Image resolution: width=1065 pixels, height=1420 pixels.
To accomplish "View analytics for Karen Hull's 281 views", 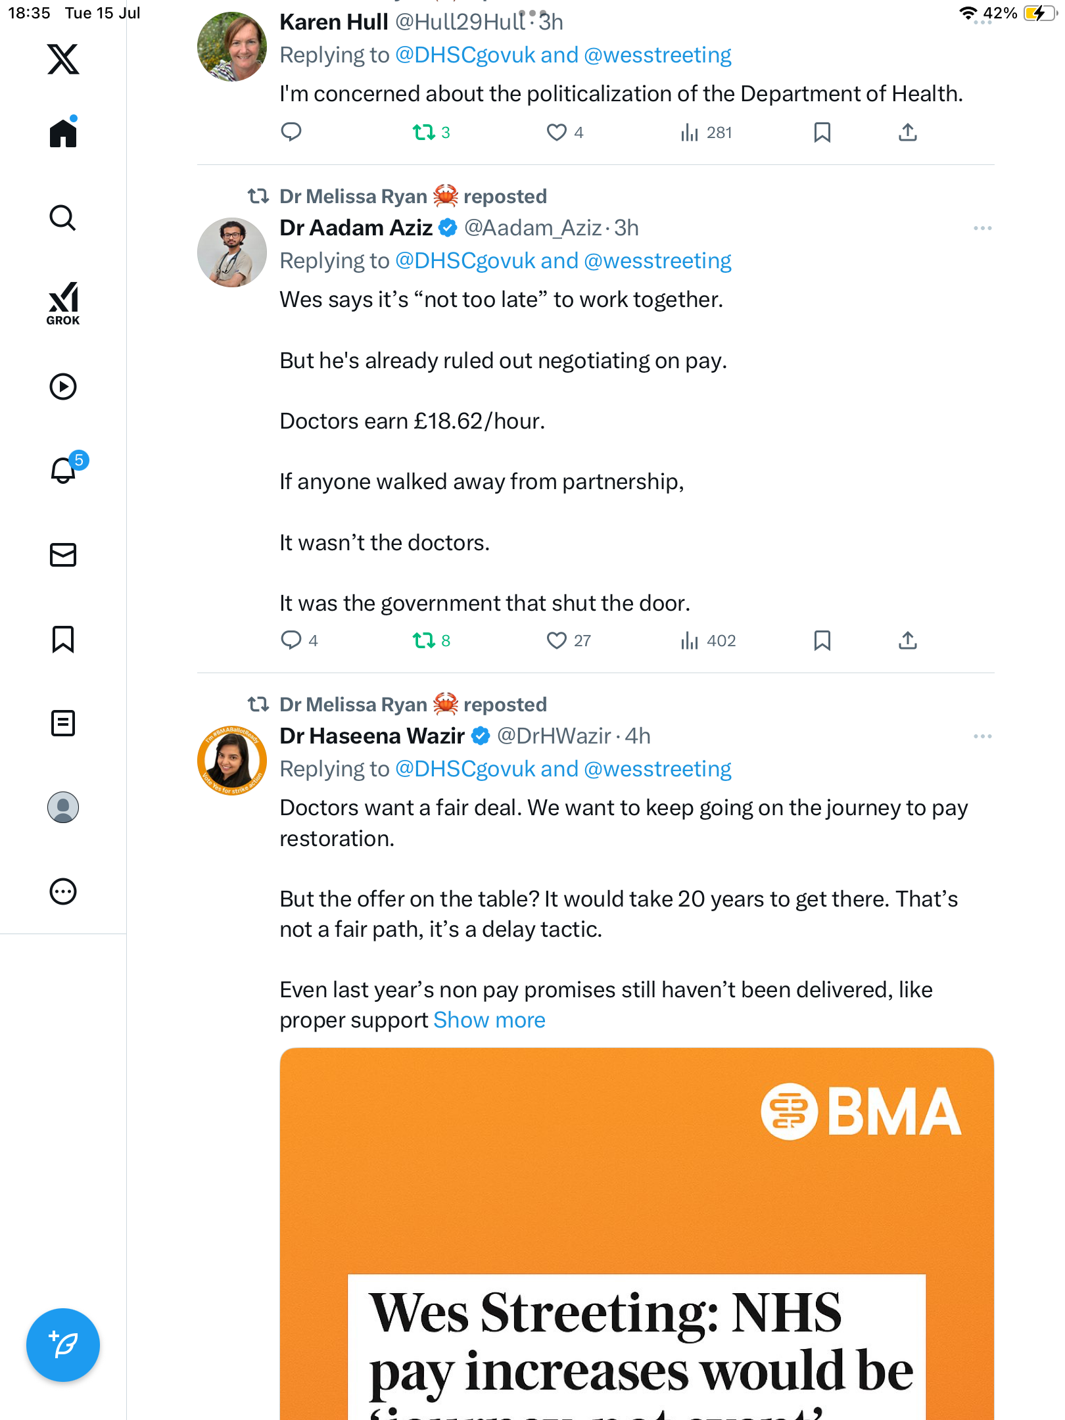I will 707,133.
